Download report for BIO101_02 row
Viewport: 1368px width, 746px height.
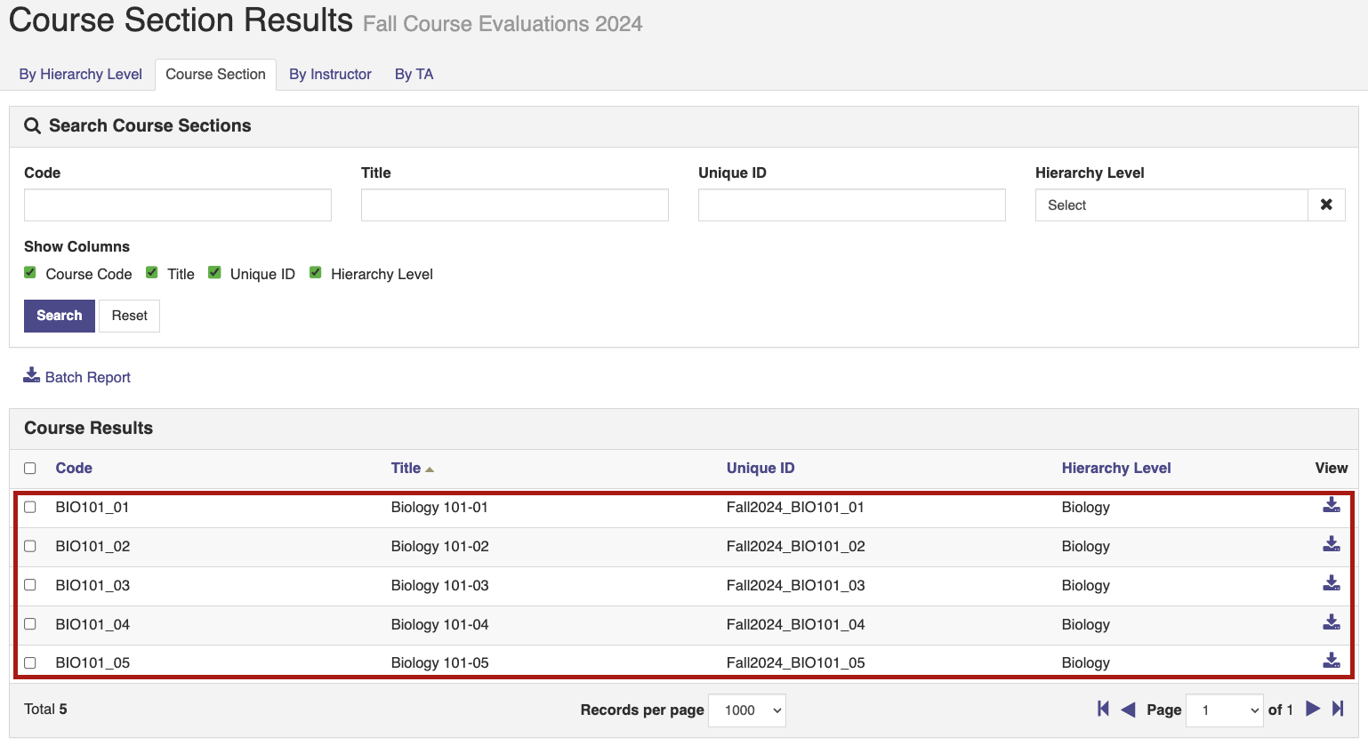point(1331,543)
